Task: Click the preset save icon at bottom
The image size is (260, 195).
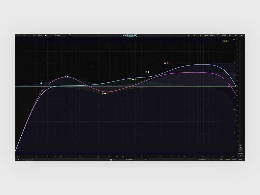Action: click(x=111, y=160)
